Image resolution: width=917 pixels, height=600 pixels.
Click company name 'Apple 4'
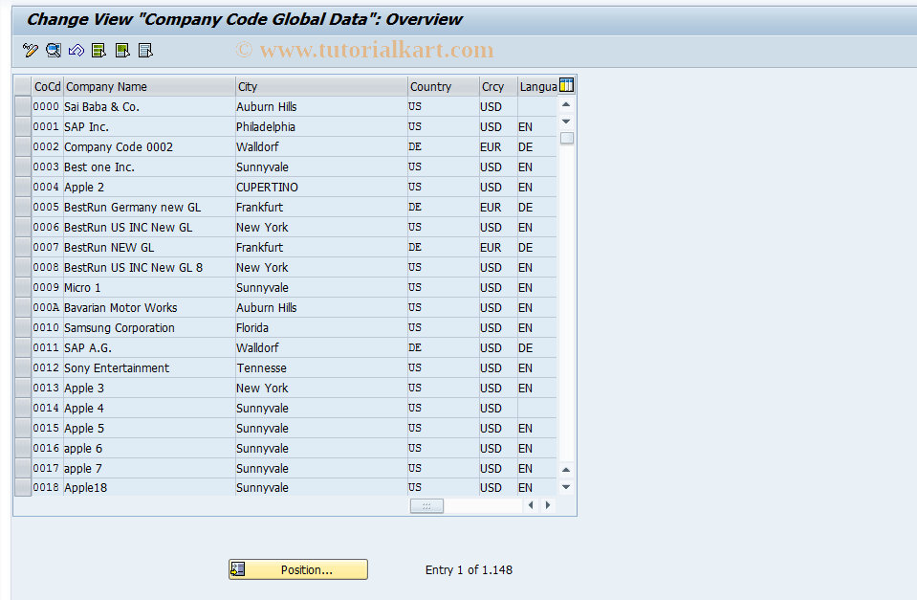(83, 408)
